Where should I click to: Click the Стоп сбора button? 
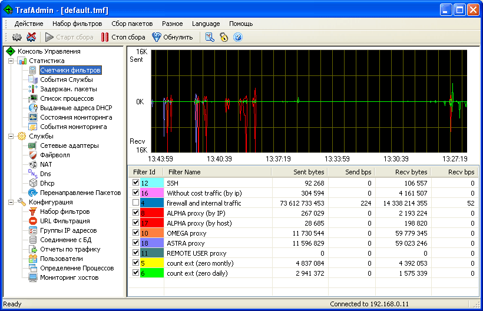pyautogui.click(x=123, y=37)
